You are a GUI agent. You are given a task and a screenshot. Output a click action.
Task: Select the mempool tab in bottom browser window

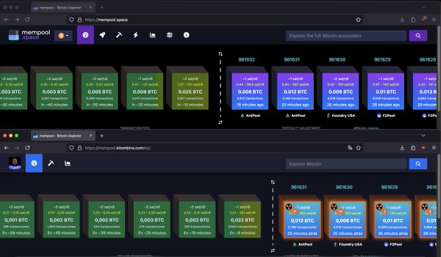63,136
